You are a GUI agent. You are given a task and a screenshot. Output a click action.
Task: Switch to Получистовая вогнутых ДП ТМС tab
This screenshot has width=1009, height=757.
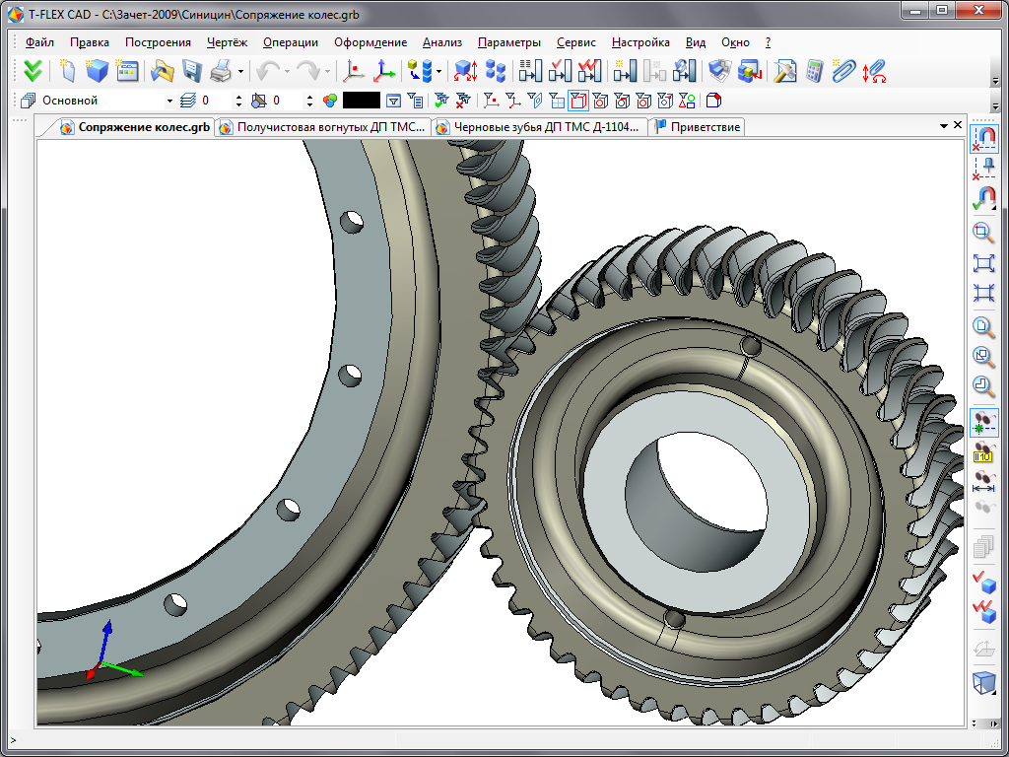tap(323, 127)
